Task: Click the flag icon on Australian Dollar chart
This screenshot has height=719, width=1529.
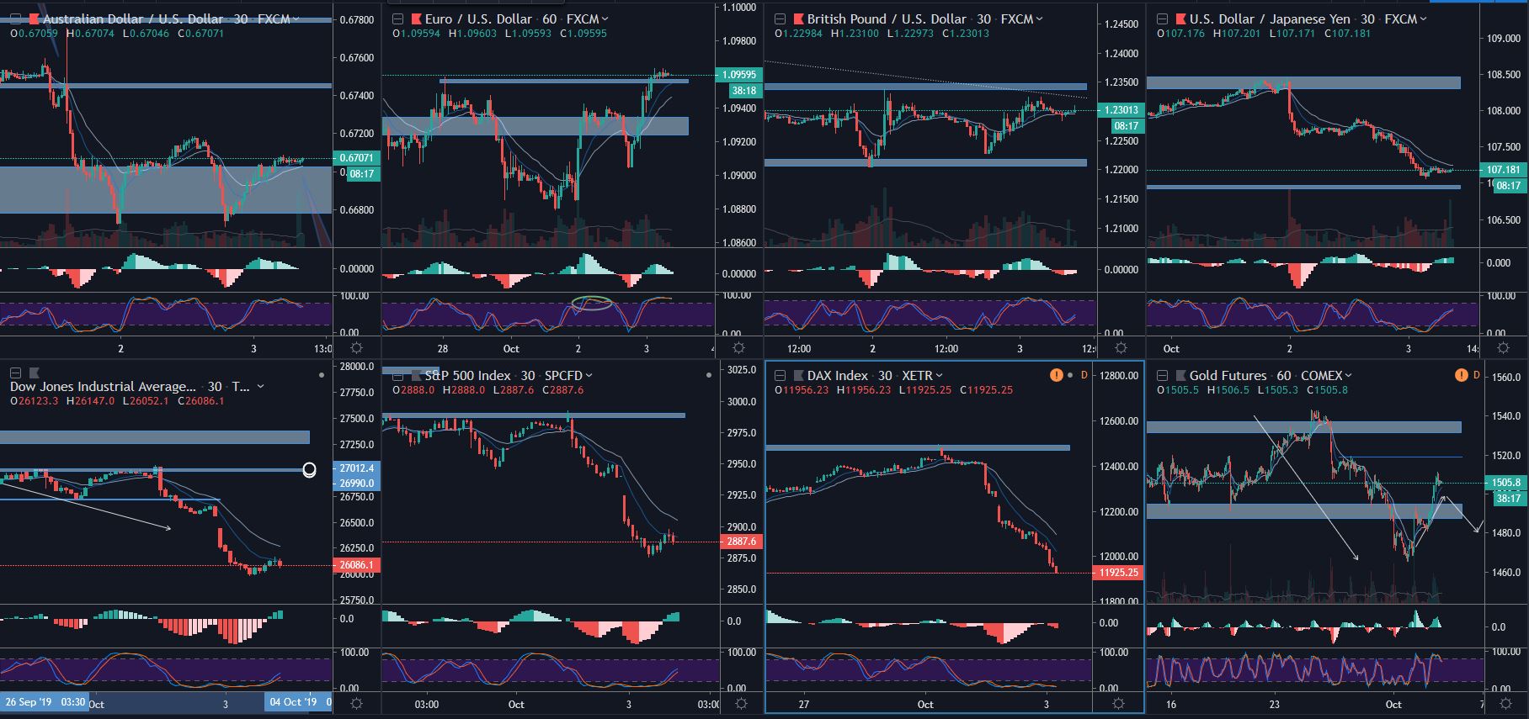Action: 35,19
